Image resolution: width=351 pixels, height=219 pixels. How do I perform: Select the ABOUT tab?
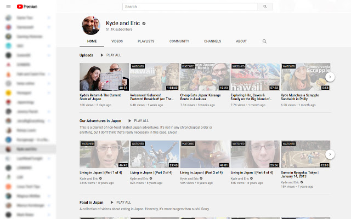(241, 41)
